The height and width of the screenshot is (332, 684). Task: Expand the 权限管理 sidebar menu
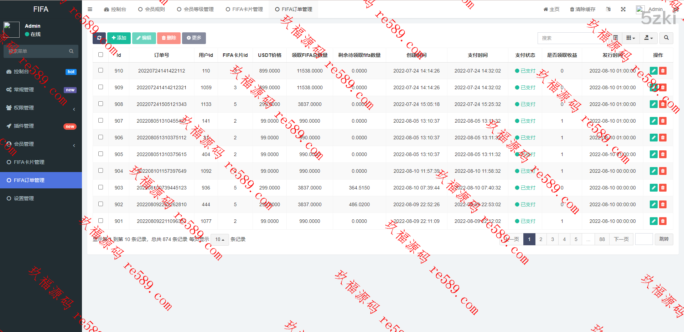point(24,108)
